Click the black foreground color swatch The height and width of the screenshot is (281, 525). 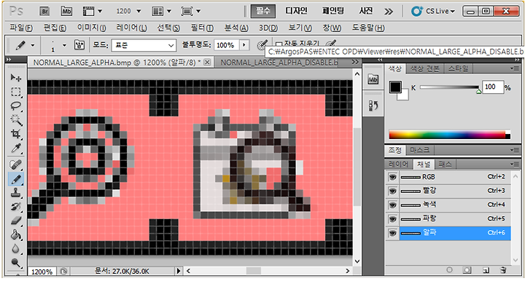[395, 87]
